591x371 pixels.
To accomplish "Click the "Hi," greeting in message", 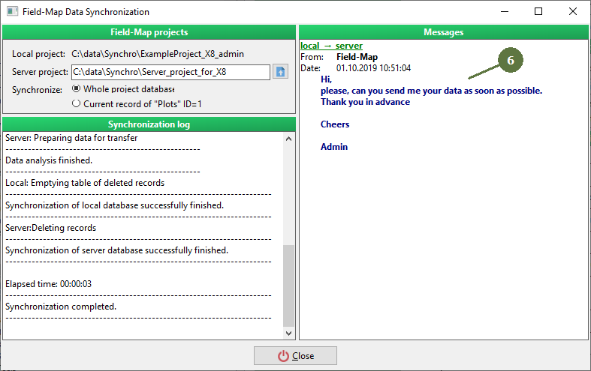I will coord(326,79).
